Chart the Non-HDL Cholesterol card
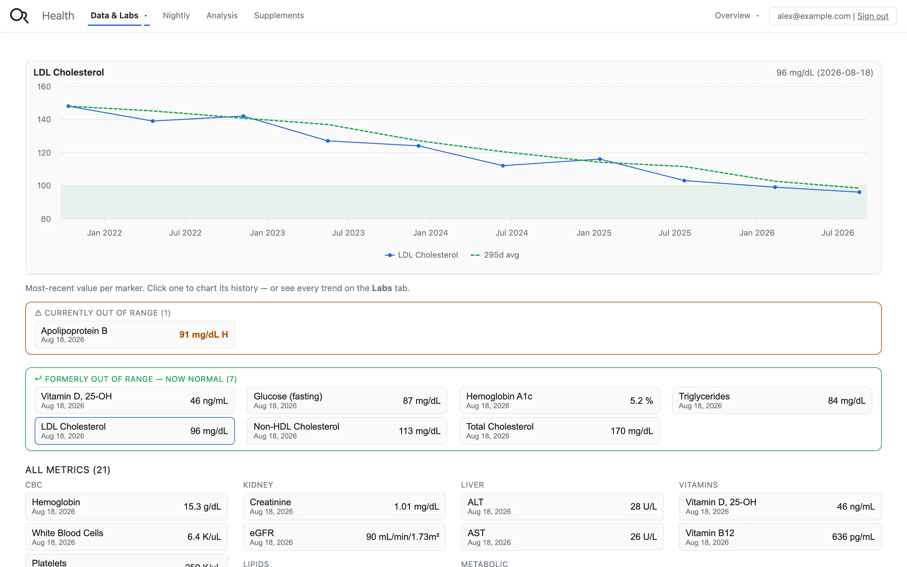907x567 pixels. (347, 431)
